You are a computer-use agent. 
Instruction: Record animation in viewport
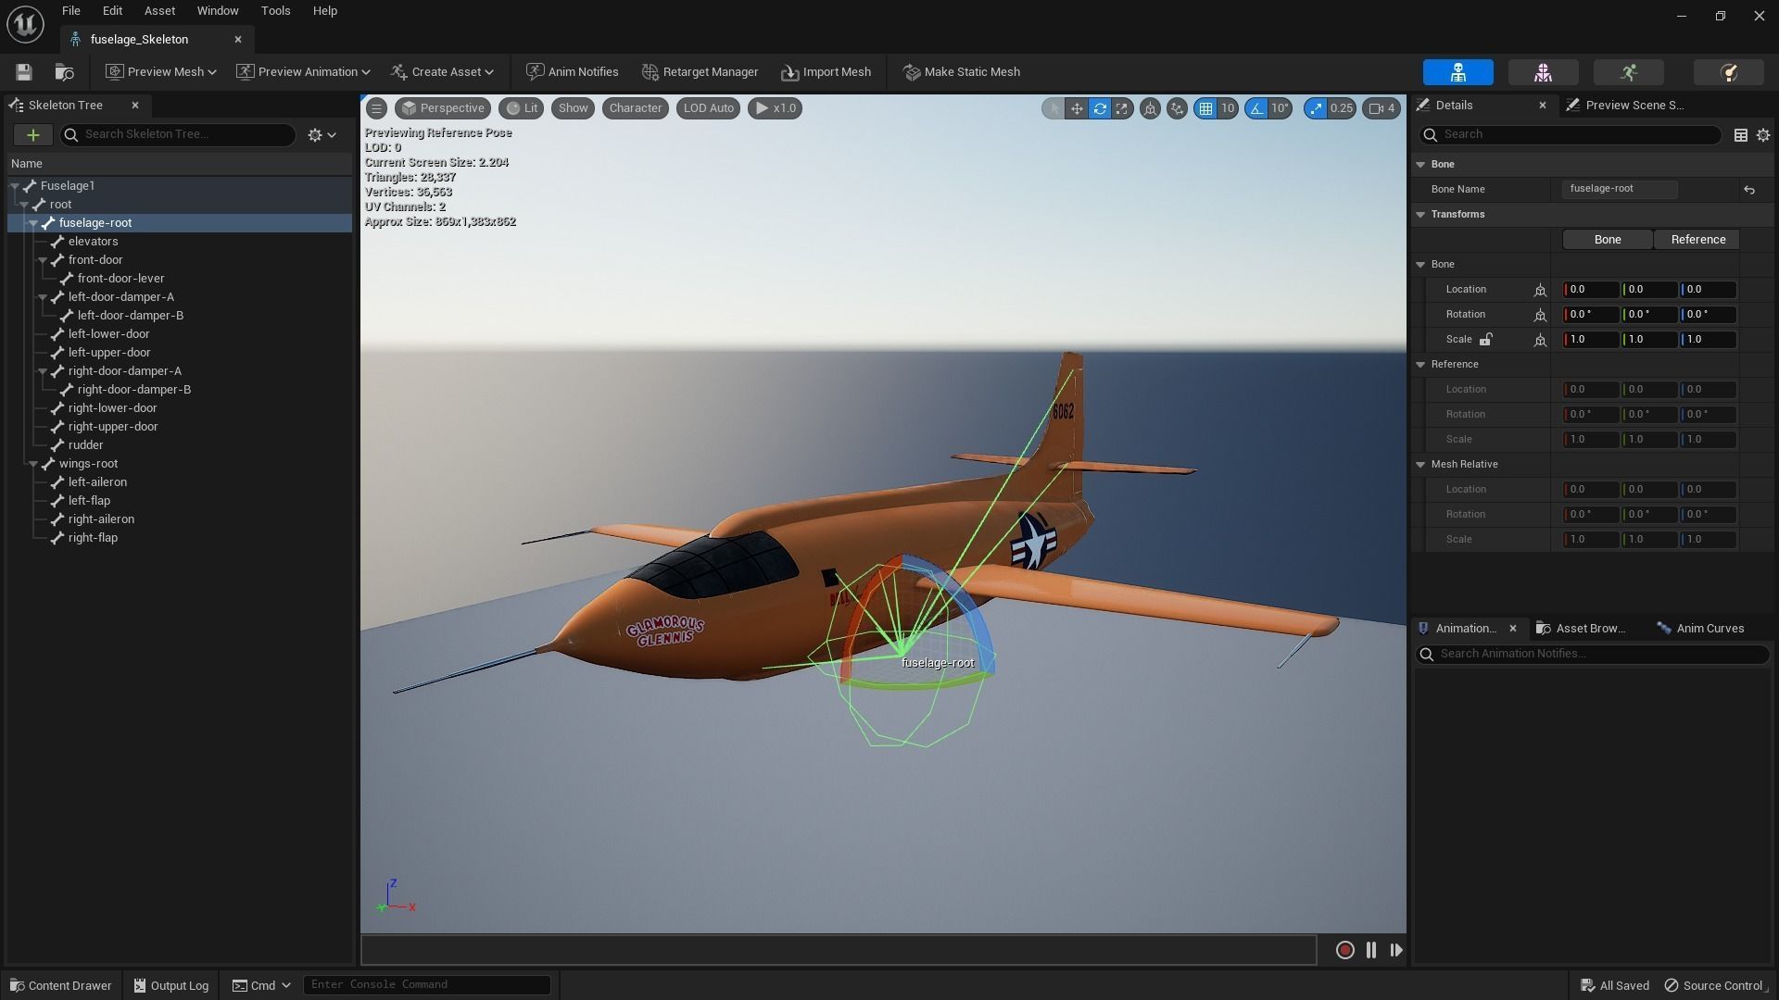(x=1345, y=950)
